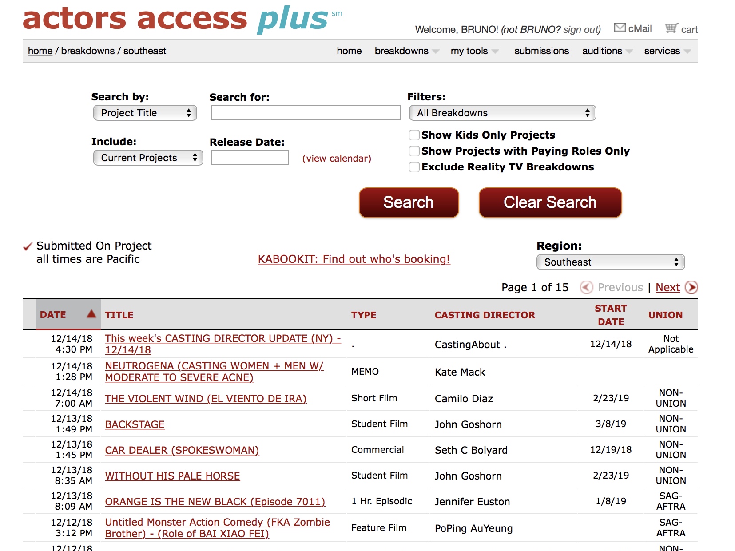Click the actors access plus logo
The height and width of the screenshot is (551, 735).
coord(182,19)
